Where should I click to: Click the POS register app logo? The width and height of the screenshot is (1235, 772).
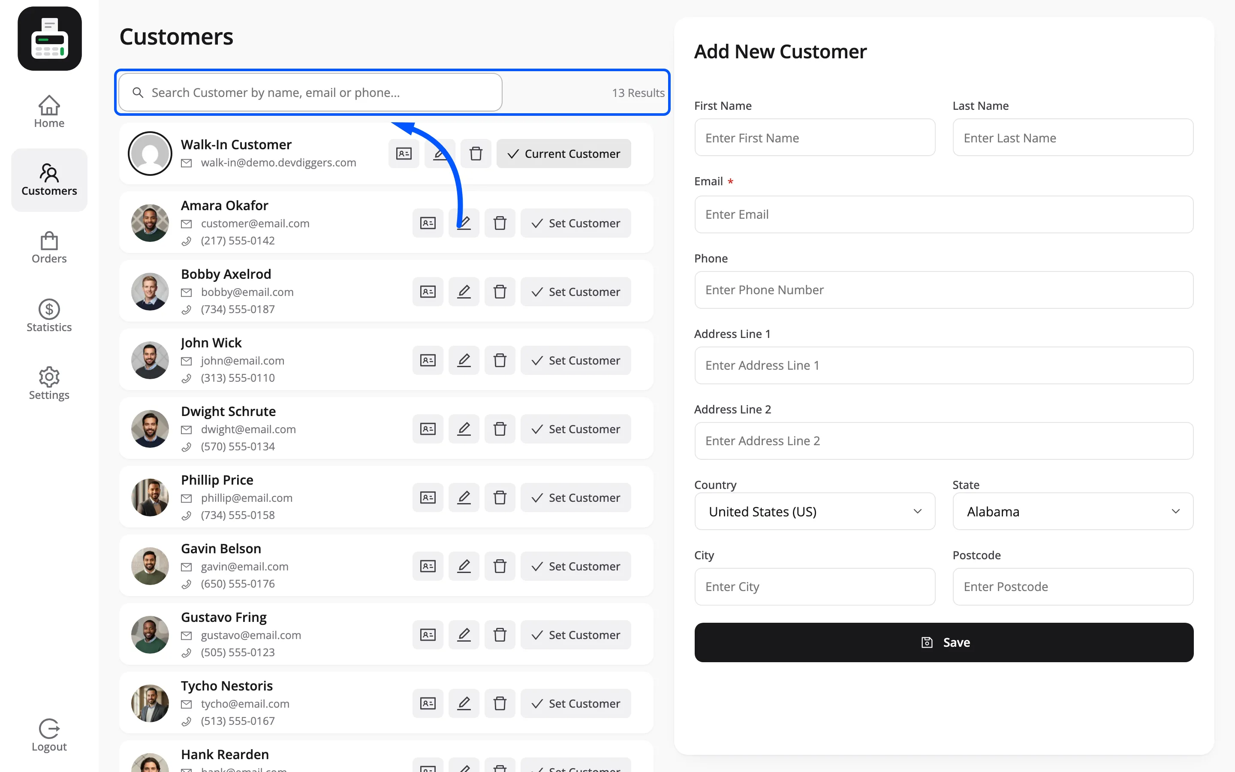tap(49, 39)
